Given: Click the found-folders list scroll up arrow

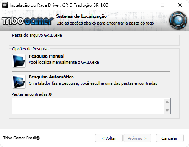Looking at the screenshot, I should click(167, 102).
